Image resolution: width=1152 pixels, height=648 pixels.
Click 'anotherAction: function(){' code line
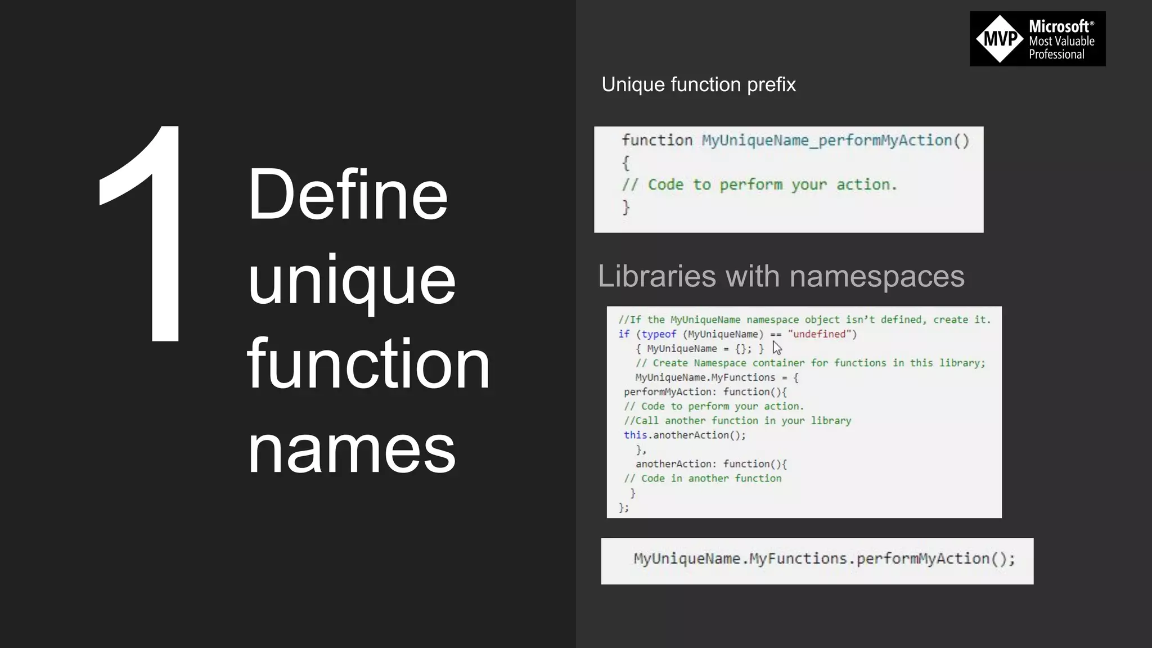coord(711,463)
